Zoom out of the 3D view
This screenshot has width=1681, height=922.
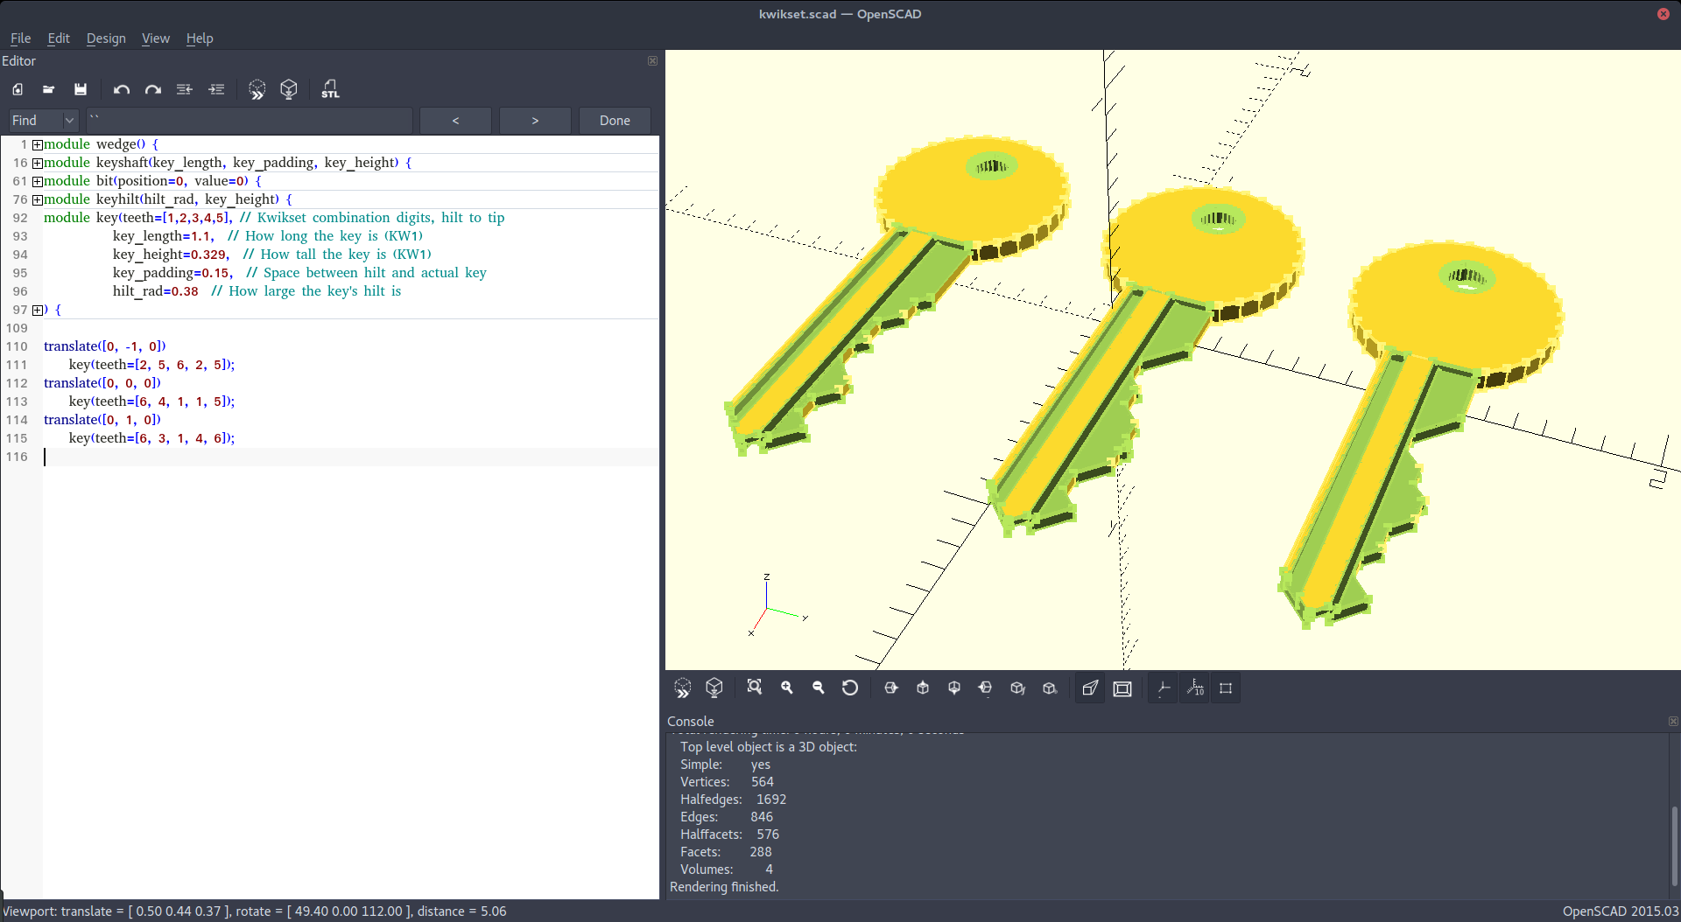coord(819,688)
